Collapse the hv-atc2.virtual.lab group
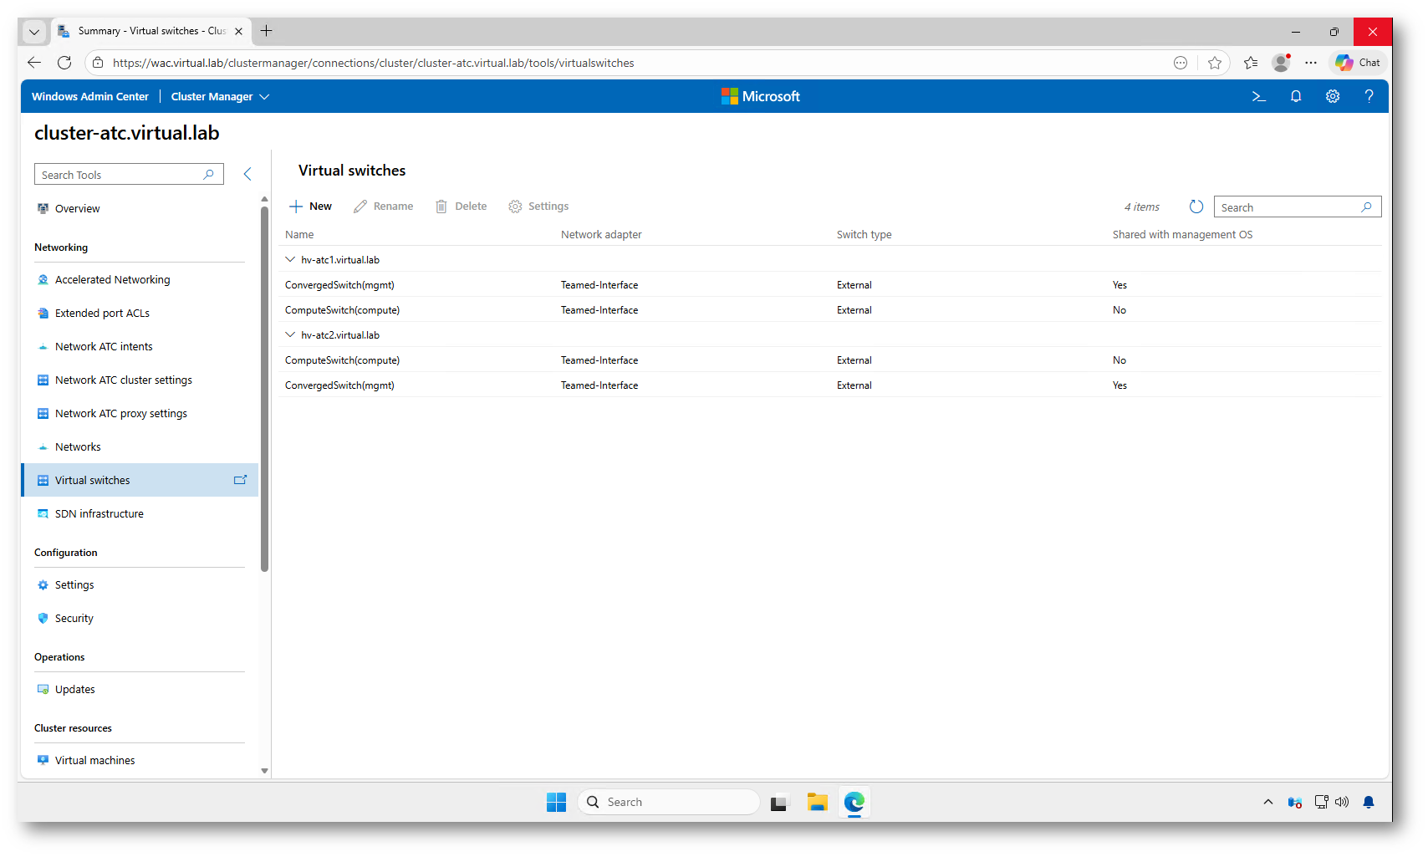 [x=290, y=335]
